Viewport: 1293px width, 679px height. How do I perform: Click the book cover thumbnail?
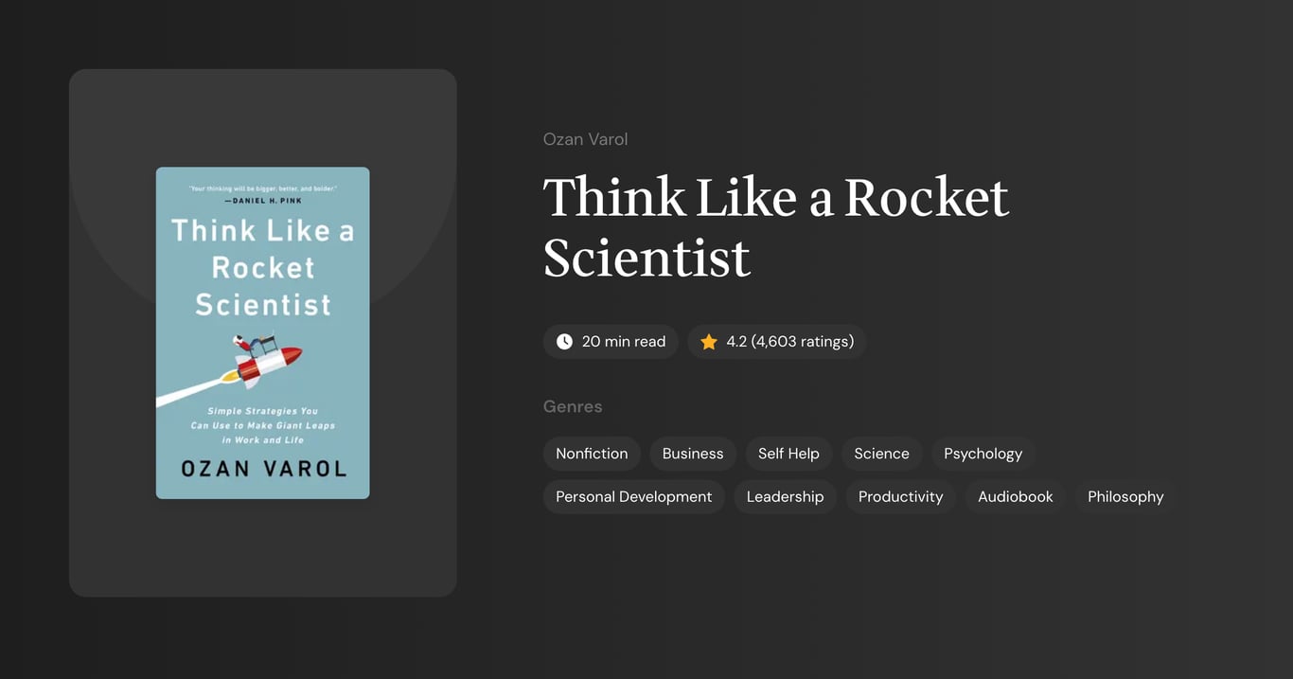262,332
